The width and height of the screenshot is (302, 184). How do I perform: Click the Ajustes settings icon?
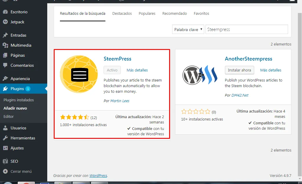point(5,148)
